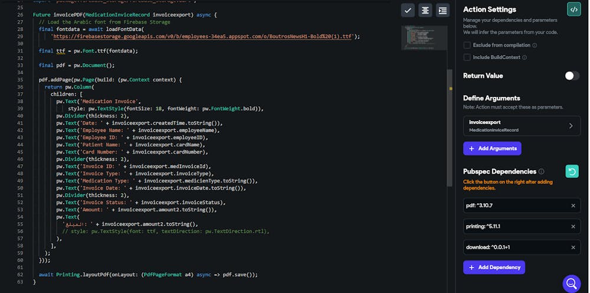Check Exclude from compilation

pos(467,45)
